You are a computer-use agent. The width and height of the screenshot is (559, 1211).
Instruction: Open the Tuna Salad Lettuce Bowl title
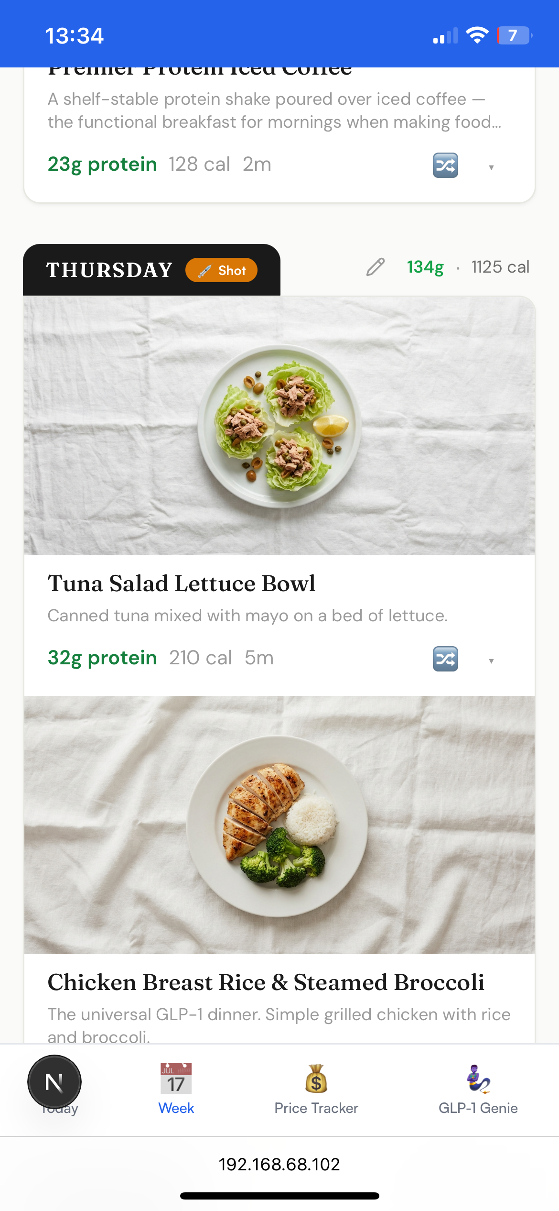pos(181,583)
